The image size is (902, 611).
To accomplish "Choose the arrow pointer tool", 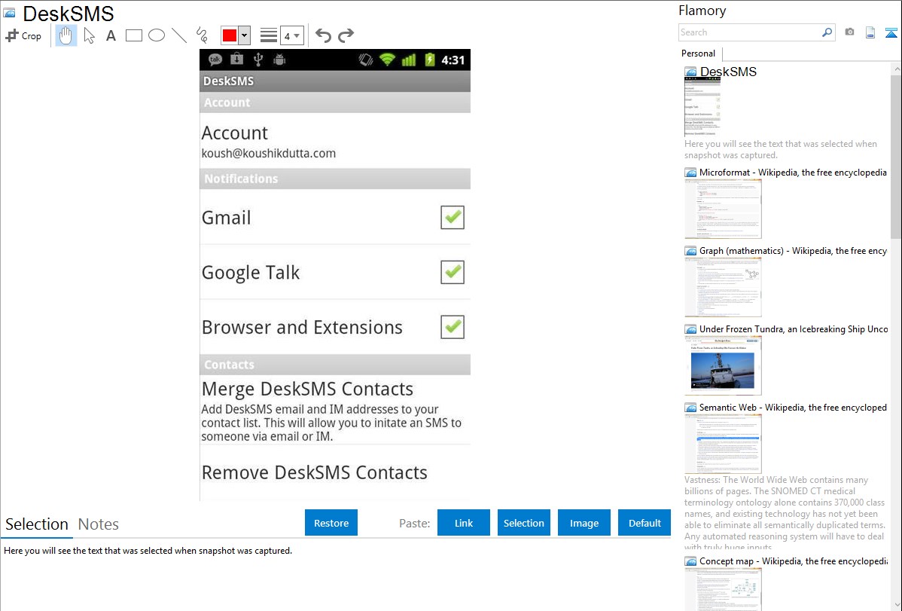I will (x=89, y=35).
